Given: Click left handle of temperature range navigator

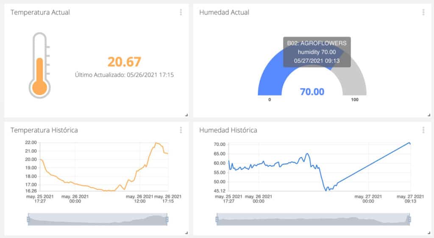Looking at the screenshot, I should click(28, 219).
